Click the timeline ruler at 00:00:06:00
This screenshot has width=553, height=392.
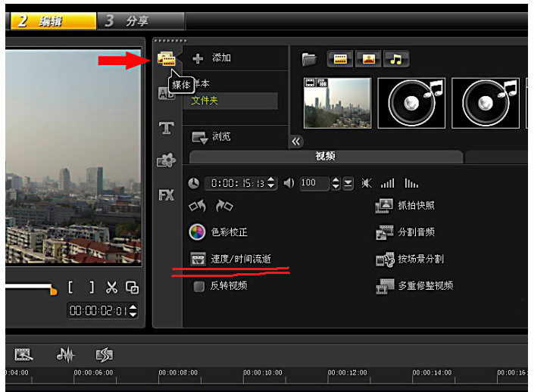point(93,372)
